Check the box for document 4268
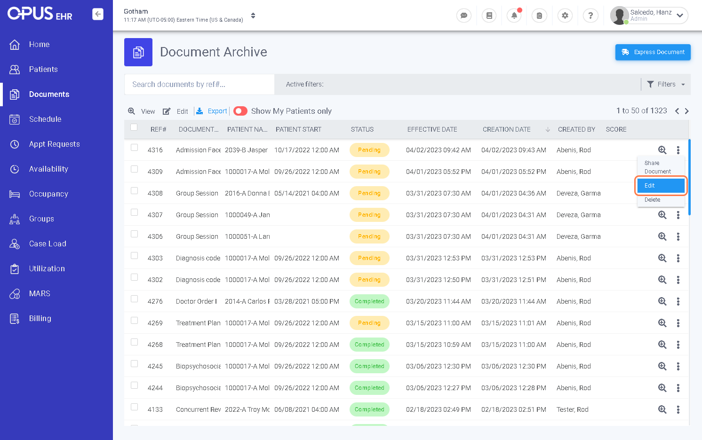 click(135, 342)
